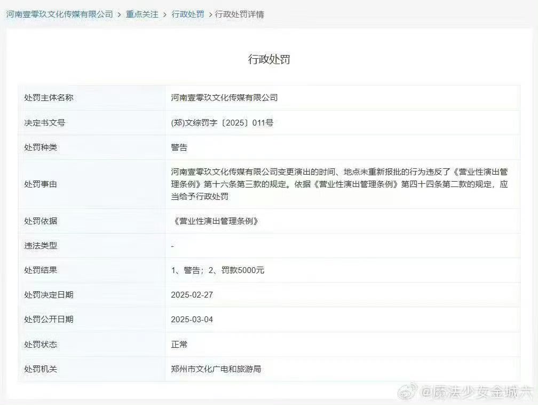Viewport: 538px width, 405px height.
Task: Select the date 2025-02-27
Action: click(192, 295)
